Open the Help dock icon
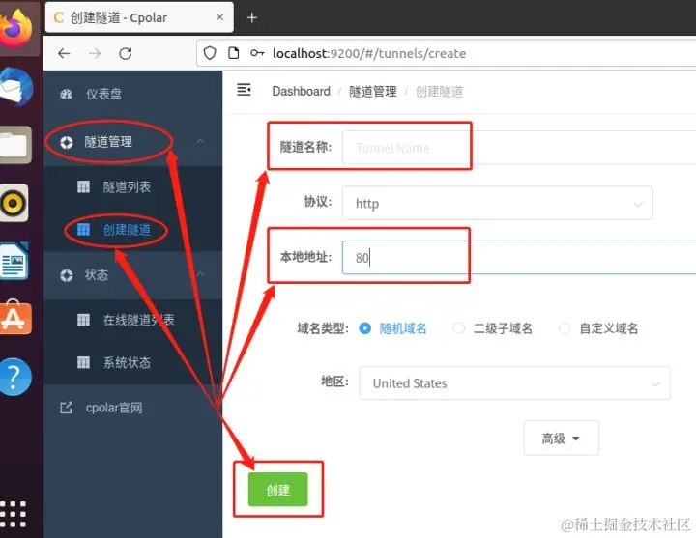Viewport: 696px width, 538px height. pyautogui.click(x=15, y=377)
